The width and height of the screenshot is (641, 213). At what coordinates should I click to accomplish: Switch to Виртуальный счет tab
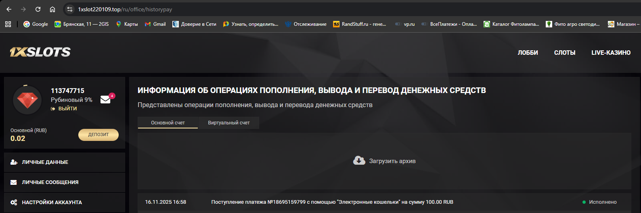click(x=228, y=123)
